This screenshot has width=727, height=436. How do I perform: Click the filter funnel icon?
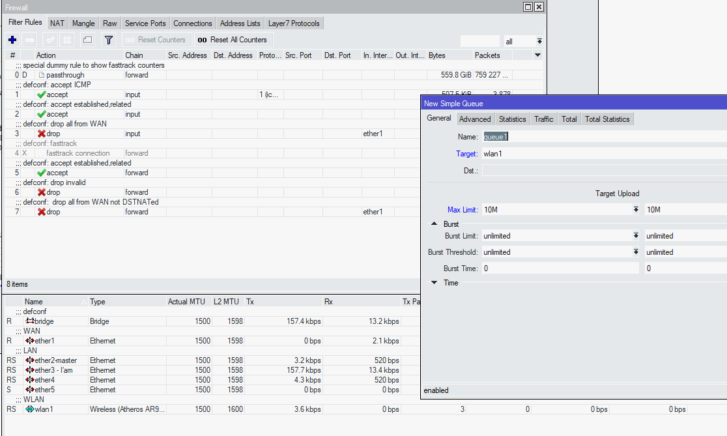[x=108, y=39]
